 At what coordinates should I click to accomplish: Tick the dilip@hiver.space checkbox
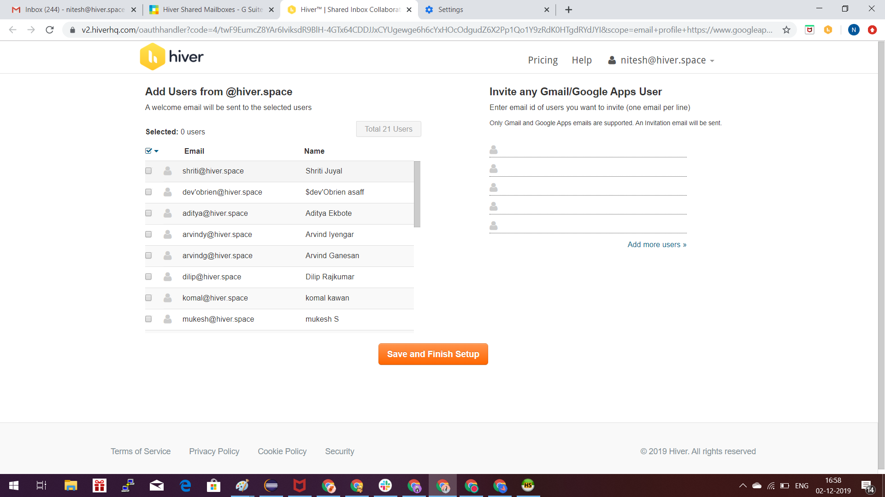148,277
